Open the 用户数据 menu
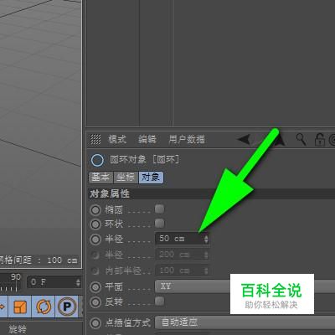 [x=187, y=139]
